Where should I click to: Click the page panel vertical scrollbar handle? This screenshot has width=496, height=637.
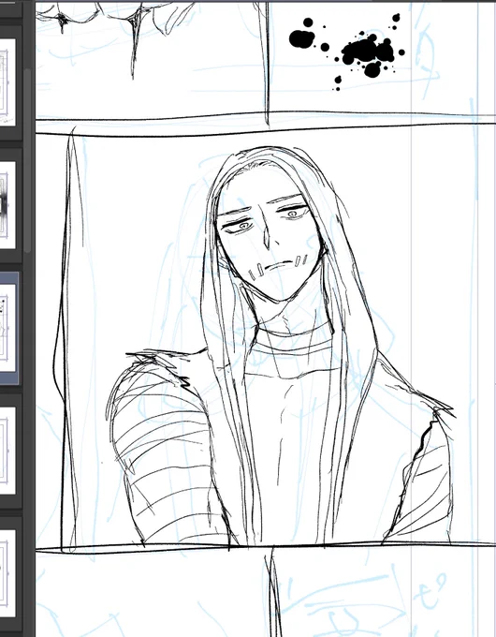pyautogui.click(x=27, y=161)
